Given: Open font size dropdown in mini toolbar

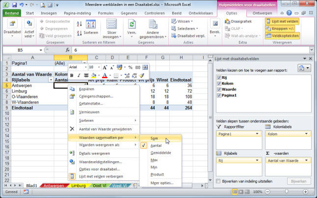Looking at the screenshot, I should [99, 67].
